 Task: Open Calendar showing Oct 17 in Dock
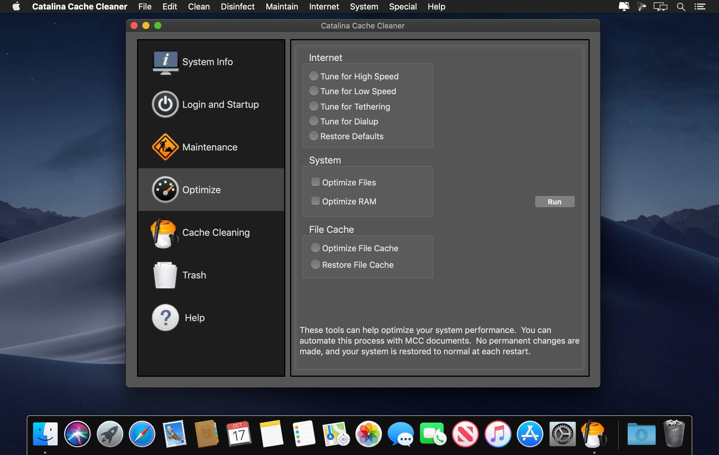pos(239,434)
